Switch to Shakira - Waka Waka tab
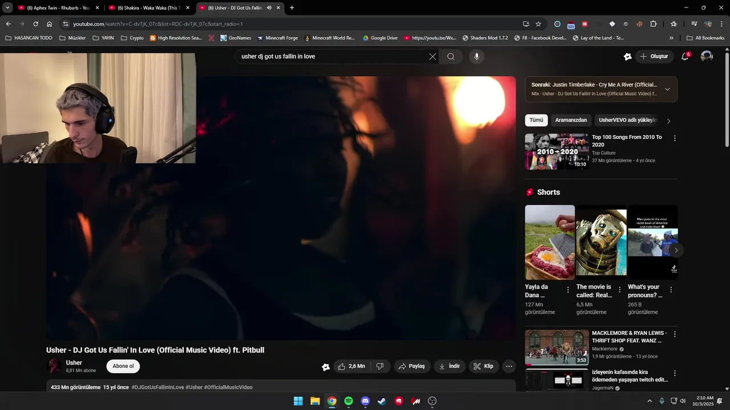Screen dimensions: 730x410 (149, 8)
